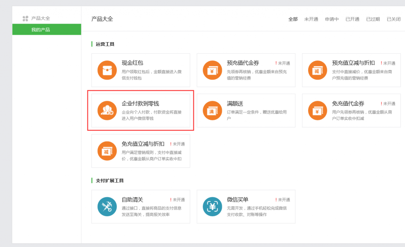Click the 企业付款到零钱 people icon
The width and height of the screenshot is (405, 247).
107,110
